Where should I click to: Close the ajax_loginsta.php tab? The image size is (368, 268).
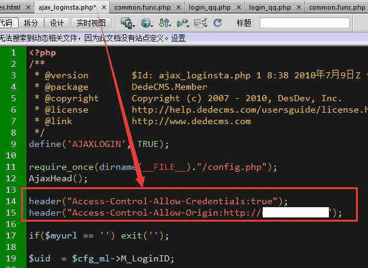click(103, 7)
